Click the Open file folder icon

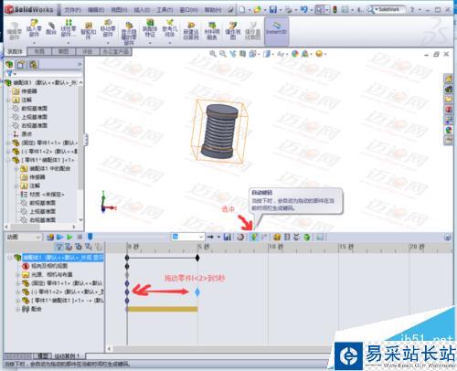258,10
